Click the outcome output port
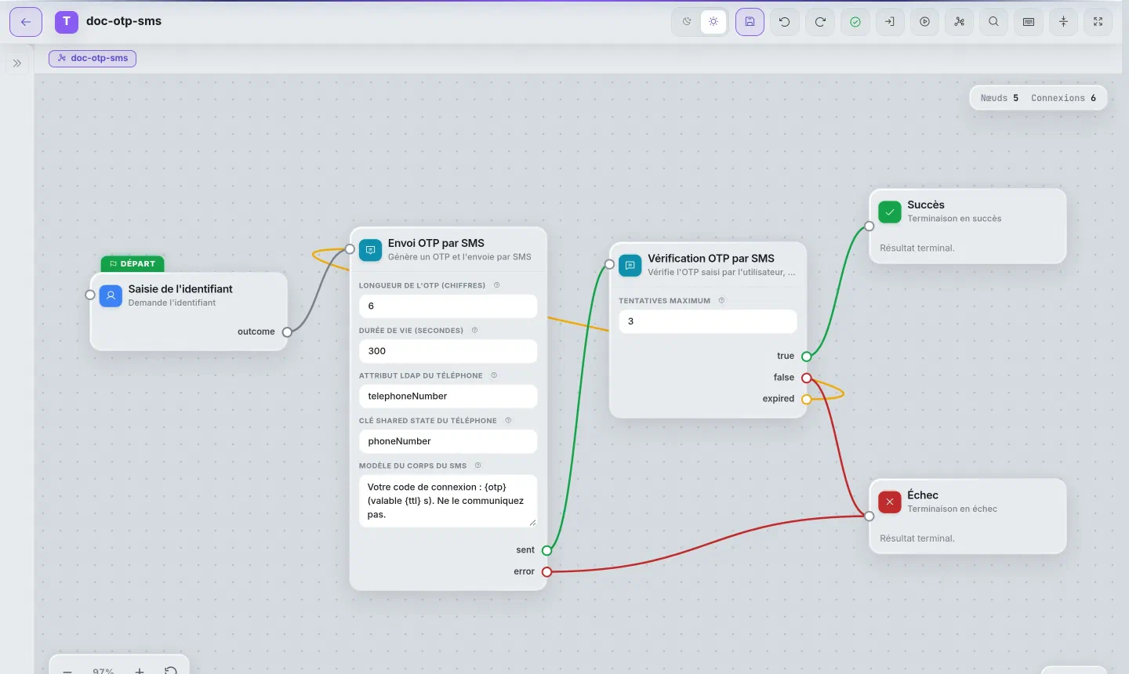This screenshot has width=1129, height=674. coord(287,332)
